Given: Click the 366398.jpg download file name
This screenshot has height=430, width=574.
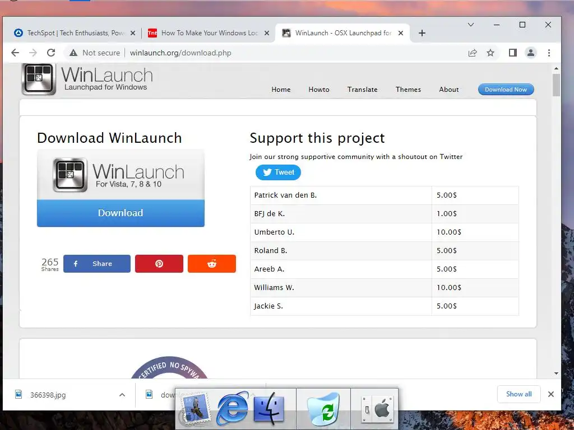Looking at the screenshot, I should [x=48, y=395].
